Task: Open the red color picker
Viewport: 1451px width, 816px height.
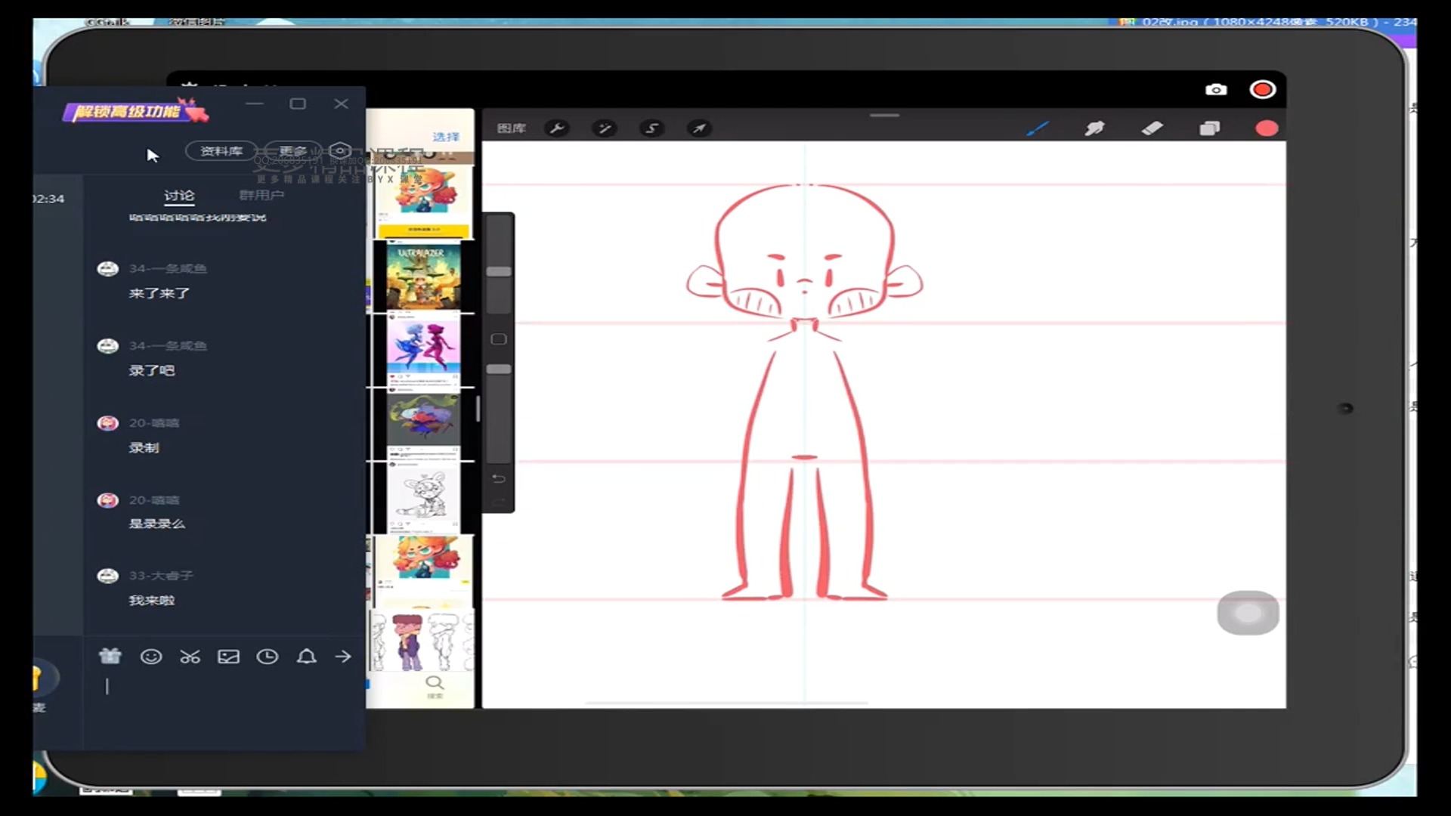Action: pos(1267,128)
